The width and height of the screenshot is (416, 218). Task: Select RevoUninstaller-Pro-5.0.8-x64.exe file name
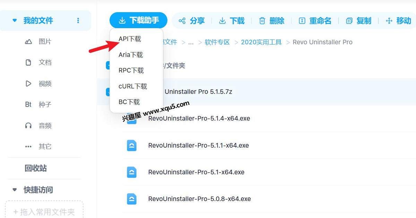click(x=199, y=199)
